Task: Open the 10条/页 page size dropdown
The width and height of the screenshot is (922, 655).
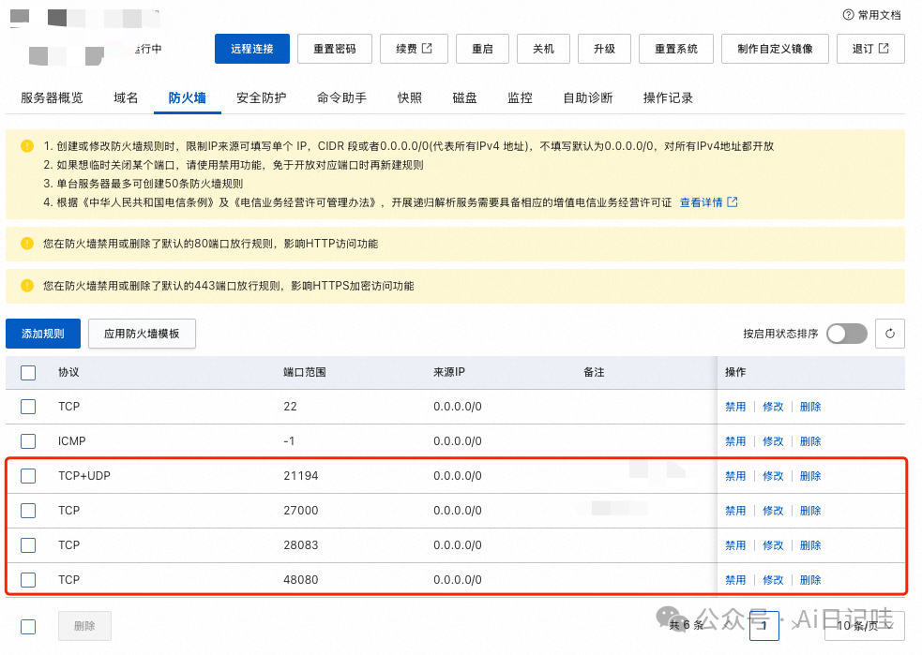Action: pos(865,626)
